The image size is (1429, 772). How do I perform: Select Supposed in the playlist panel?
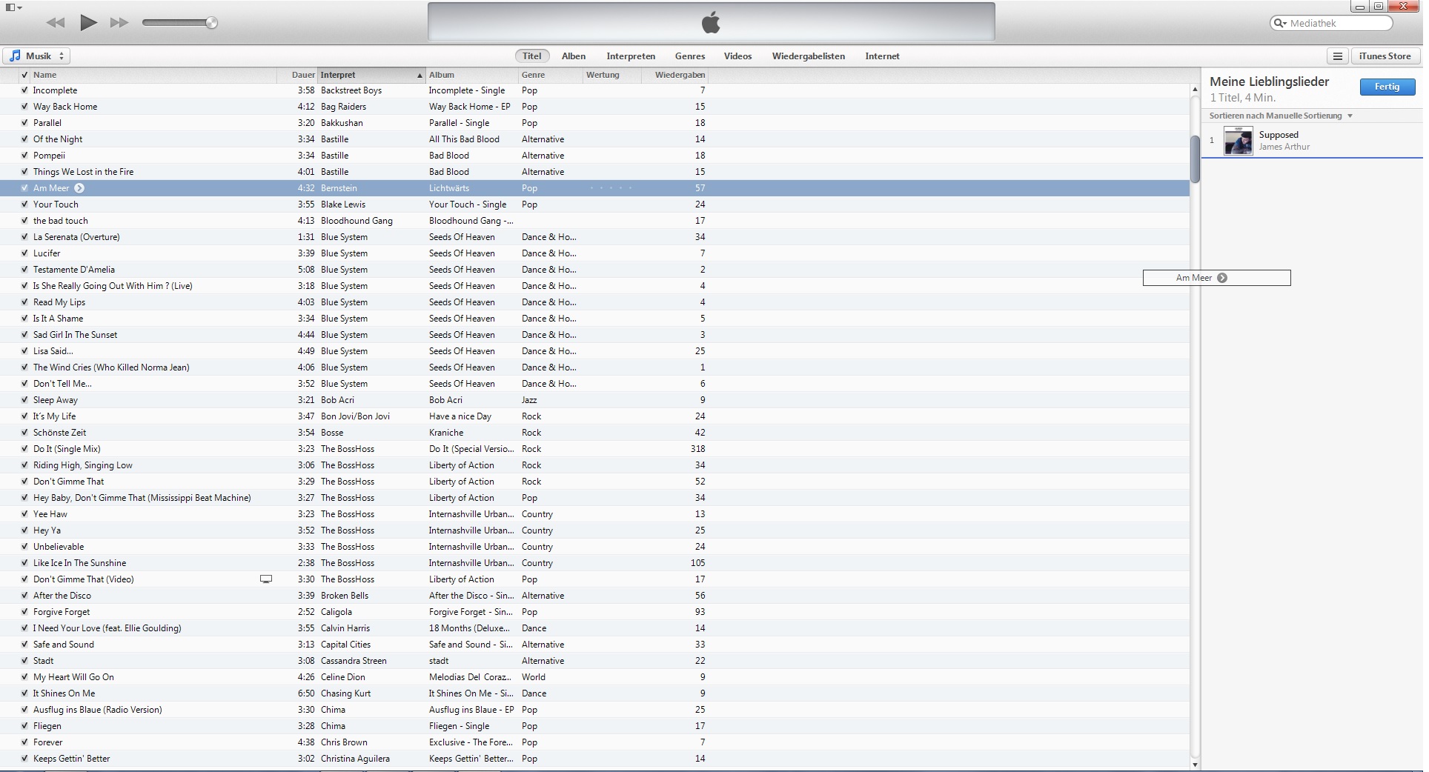pos(1312,141)
